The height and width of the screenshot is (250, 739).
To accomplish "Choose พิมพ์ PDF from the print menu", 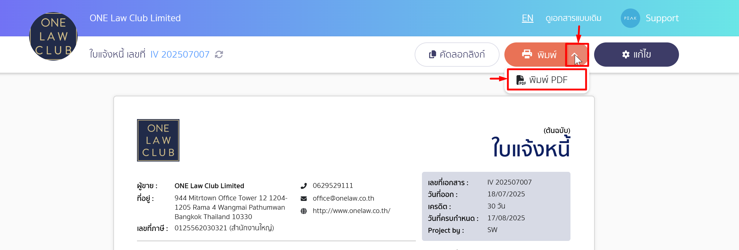I will point(547,80).
